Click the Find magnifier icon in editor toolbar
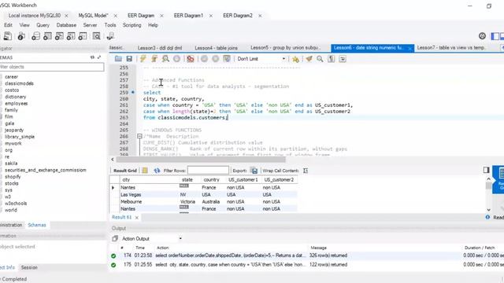This screenshot has width=504, height=283. click(320, 59)
